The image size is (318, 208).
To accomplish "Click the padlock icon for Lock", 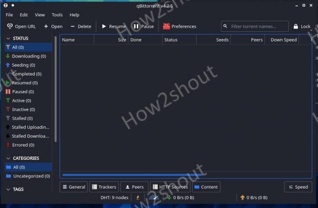I will click(295, 26).
